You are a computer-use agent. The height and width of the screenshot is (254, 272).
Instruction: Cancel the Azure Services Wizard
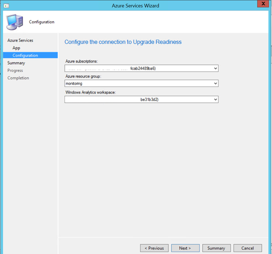coord(248,248)
